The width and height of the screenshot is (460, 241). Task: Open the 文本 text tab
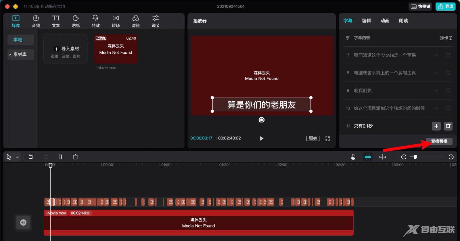(x=56, y=21)
